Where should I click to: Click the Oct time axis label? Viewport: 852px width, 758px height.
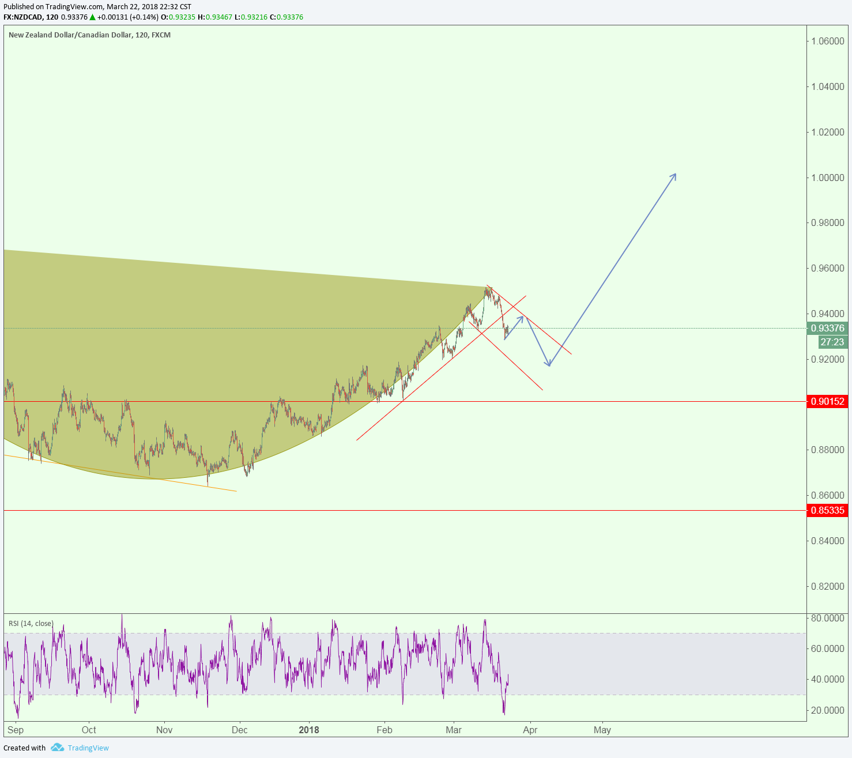pos(89,730)
